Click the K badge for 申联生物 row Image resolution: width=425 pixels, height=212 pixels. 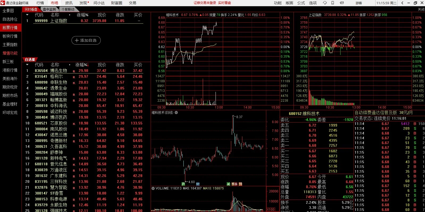tap(74, 83)
